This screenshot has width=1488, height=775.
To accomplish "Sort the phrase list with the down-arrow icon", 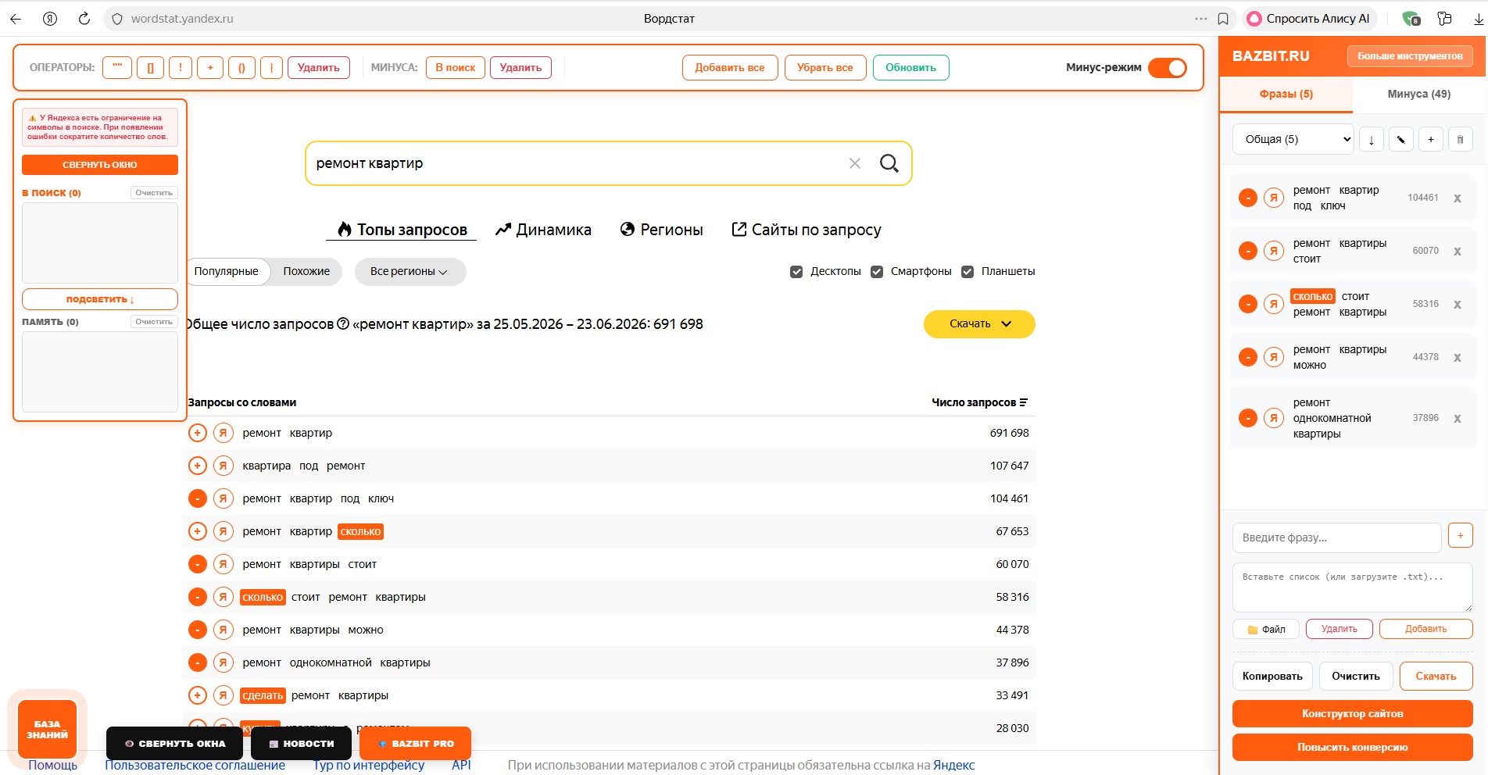I will (1372, 140).
